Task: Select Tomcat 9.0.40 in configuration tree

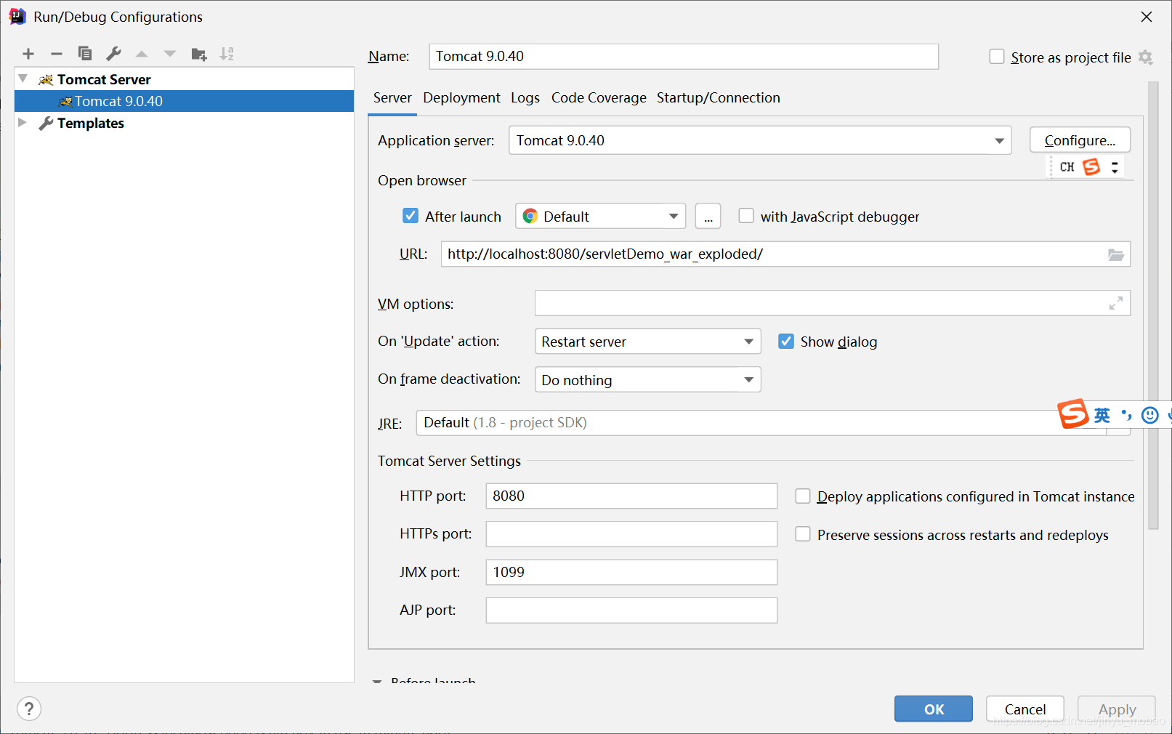Action: (185, 101)
